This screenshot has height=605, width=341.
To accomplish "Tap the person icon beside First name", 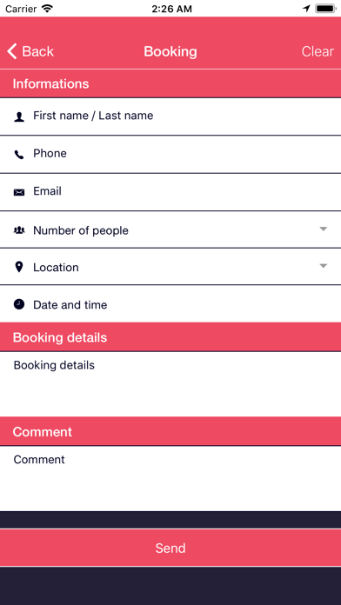I will point(19,116).
